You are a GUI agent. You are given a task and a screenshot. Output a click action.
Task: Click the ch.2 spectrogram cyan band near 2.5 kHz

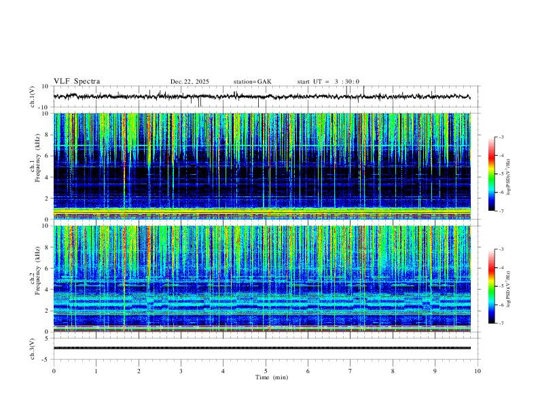[x=262, y=304]
